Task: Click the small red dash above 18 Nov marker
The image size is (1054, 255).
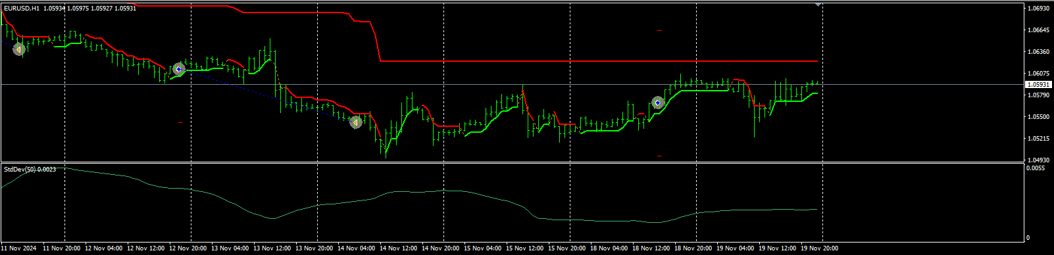Action: tap(660, 30)
